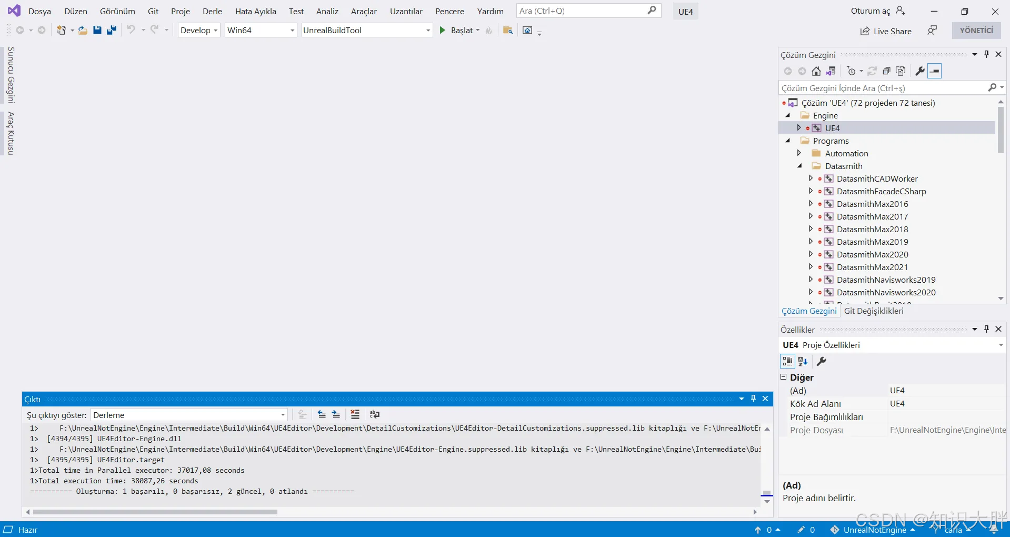Switch views icon in Çözüm Gezgini toolbar
Image resolution: width=1010 pixels, height=537 pixels.
coord(831,71)
